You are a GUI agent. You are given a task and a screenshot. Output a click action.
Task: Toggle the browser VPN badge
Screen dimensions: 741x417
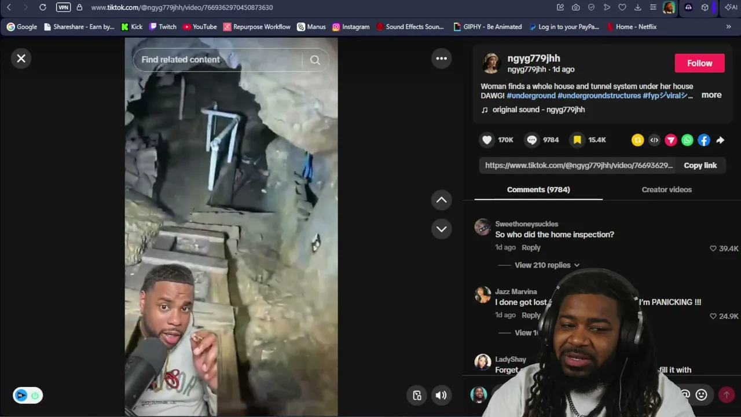click(63, 8)
